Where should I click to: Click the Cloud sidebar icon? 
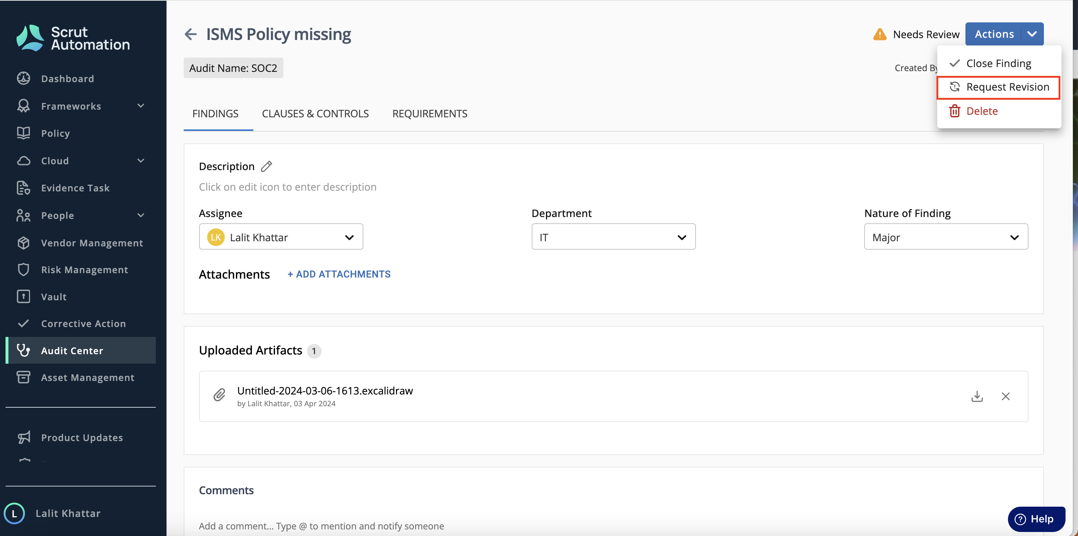click(23, 161)
